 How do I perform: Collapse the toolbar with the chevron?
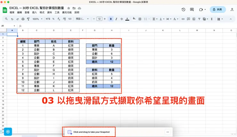point(231,19)
